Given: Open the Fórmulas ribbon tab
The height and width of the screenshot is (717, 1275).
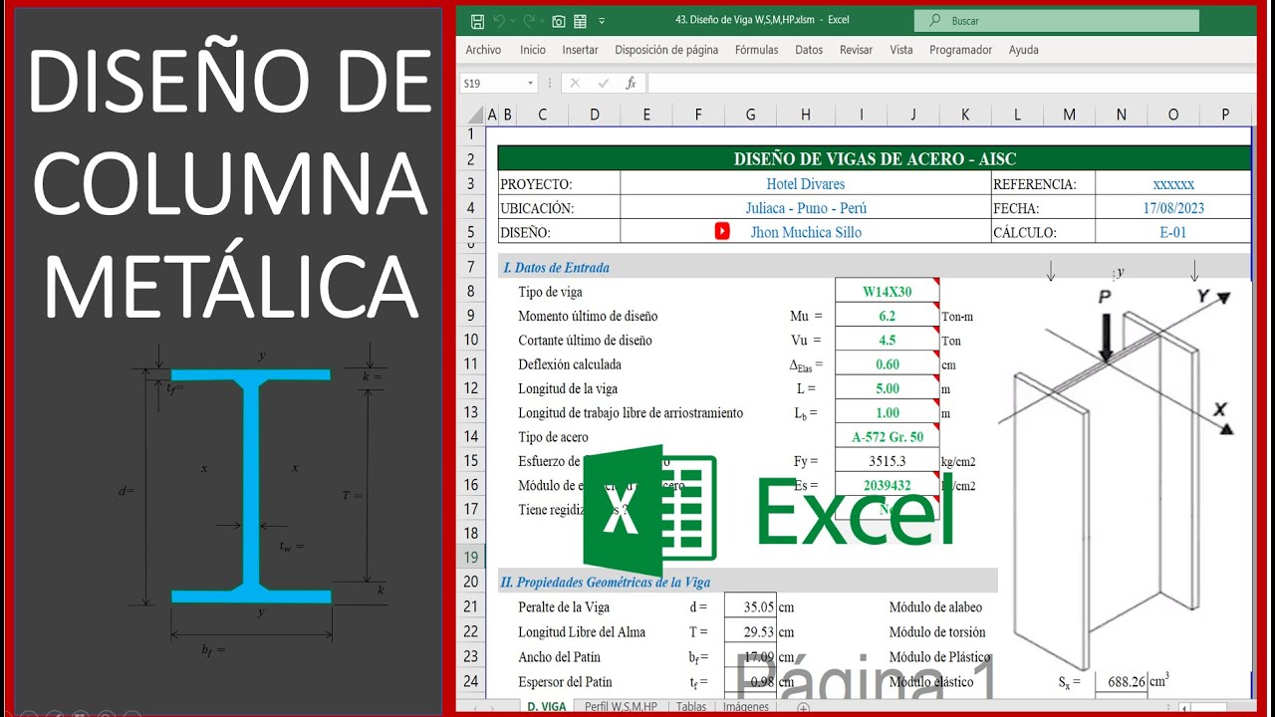Looking at the screenshot, I should (x=757, y=50).
